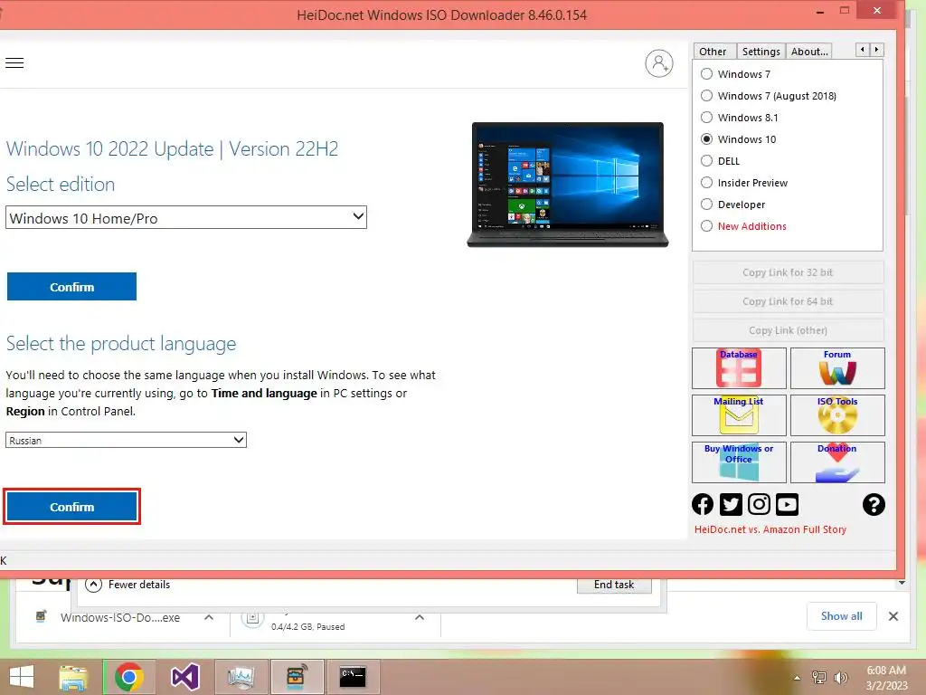Open Visual Studio from the taskbar
The width and height of the screenshot is (926, 695).
coord(184,677)
